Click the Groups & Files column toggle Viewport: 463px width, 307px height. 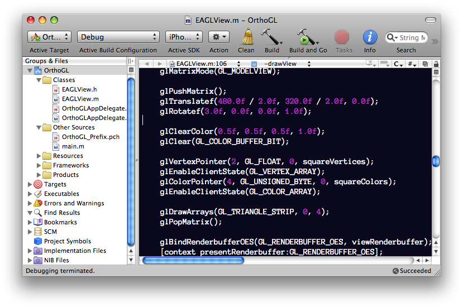click(131, 61)
